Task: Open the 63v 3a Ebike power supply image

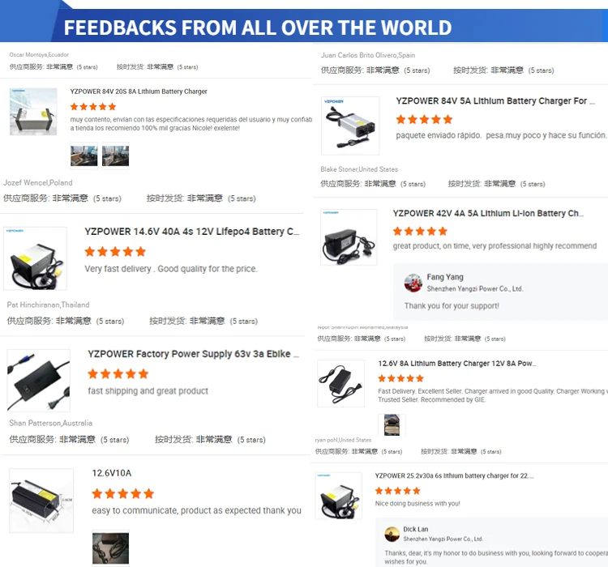Action: click(x=39, y=380)
